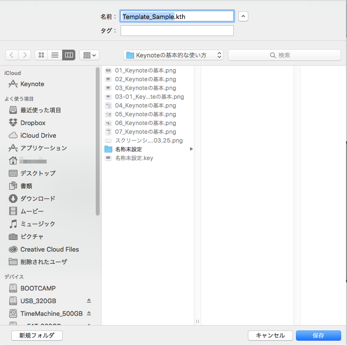The height and width of the screenshot is (346, 347).
Task: Click the 保存 button
Action: [x=318, y=335]
